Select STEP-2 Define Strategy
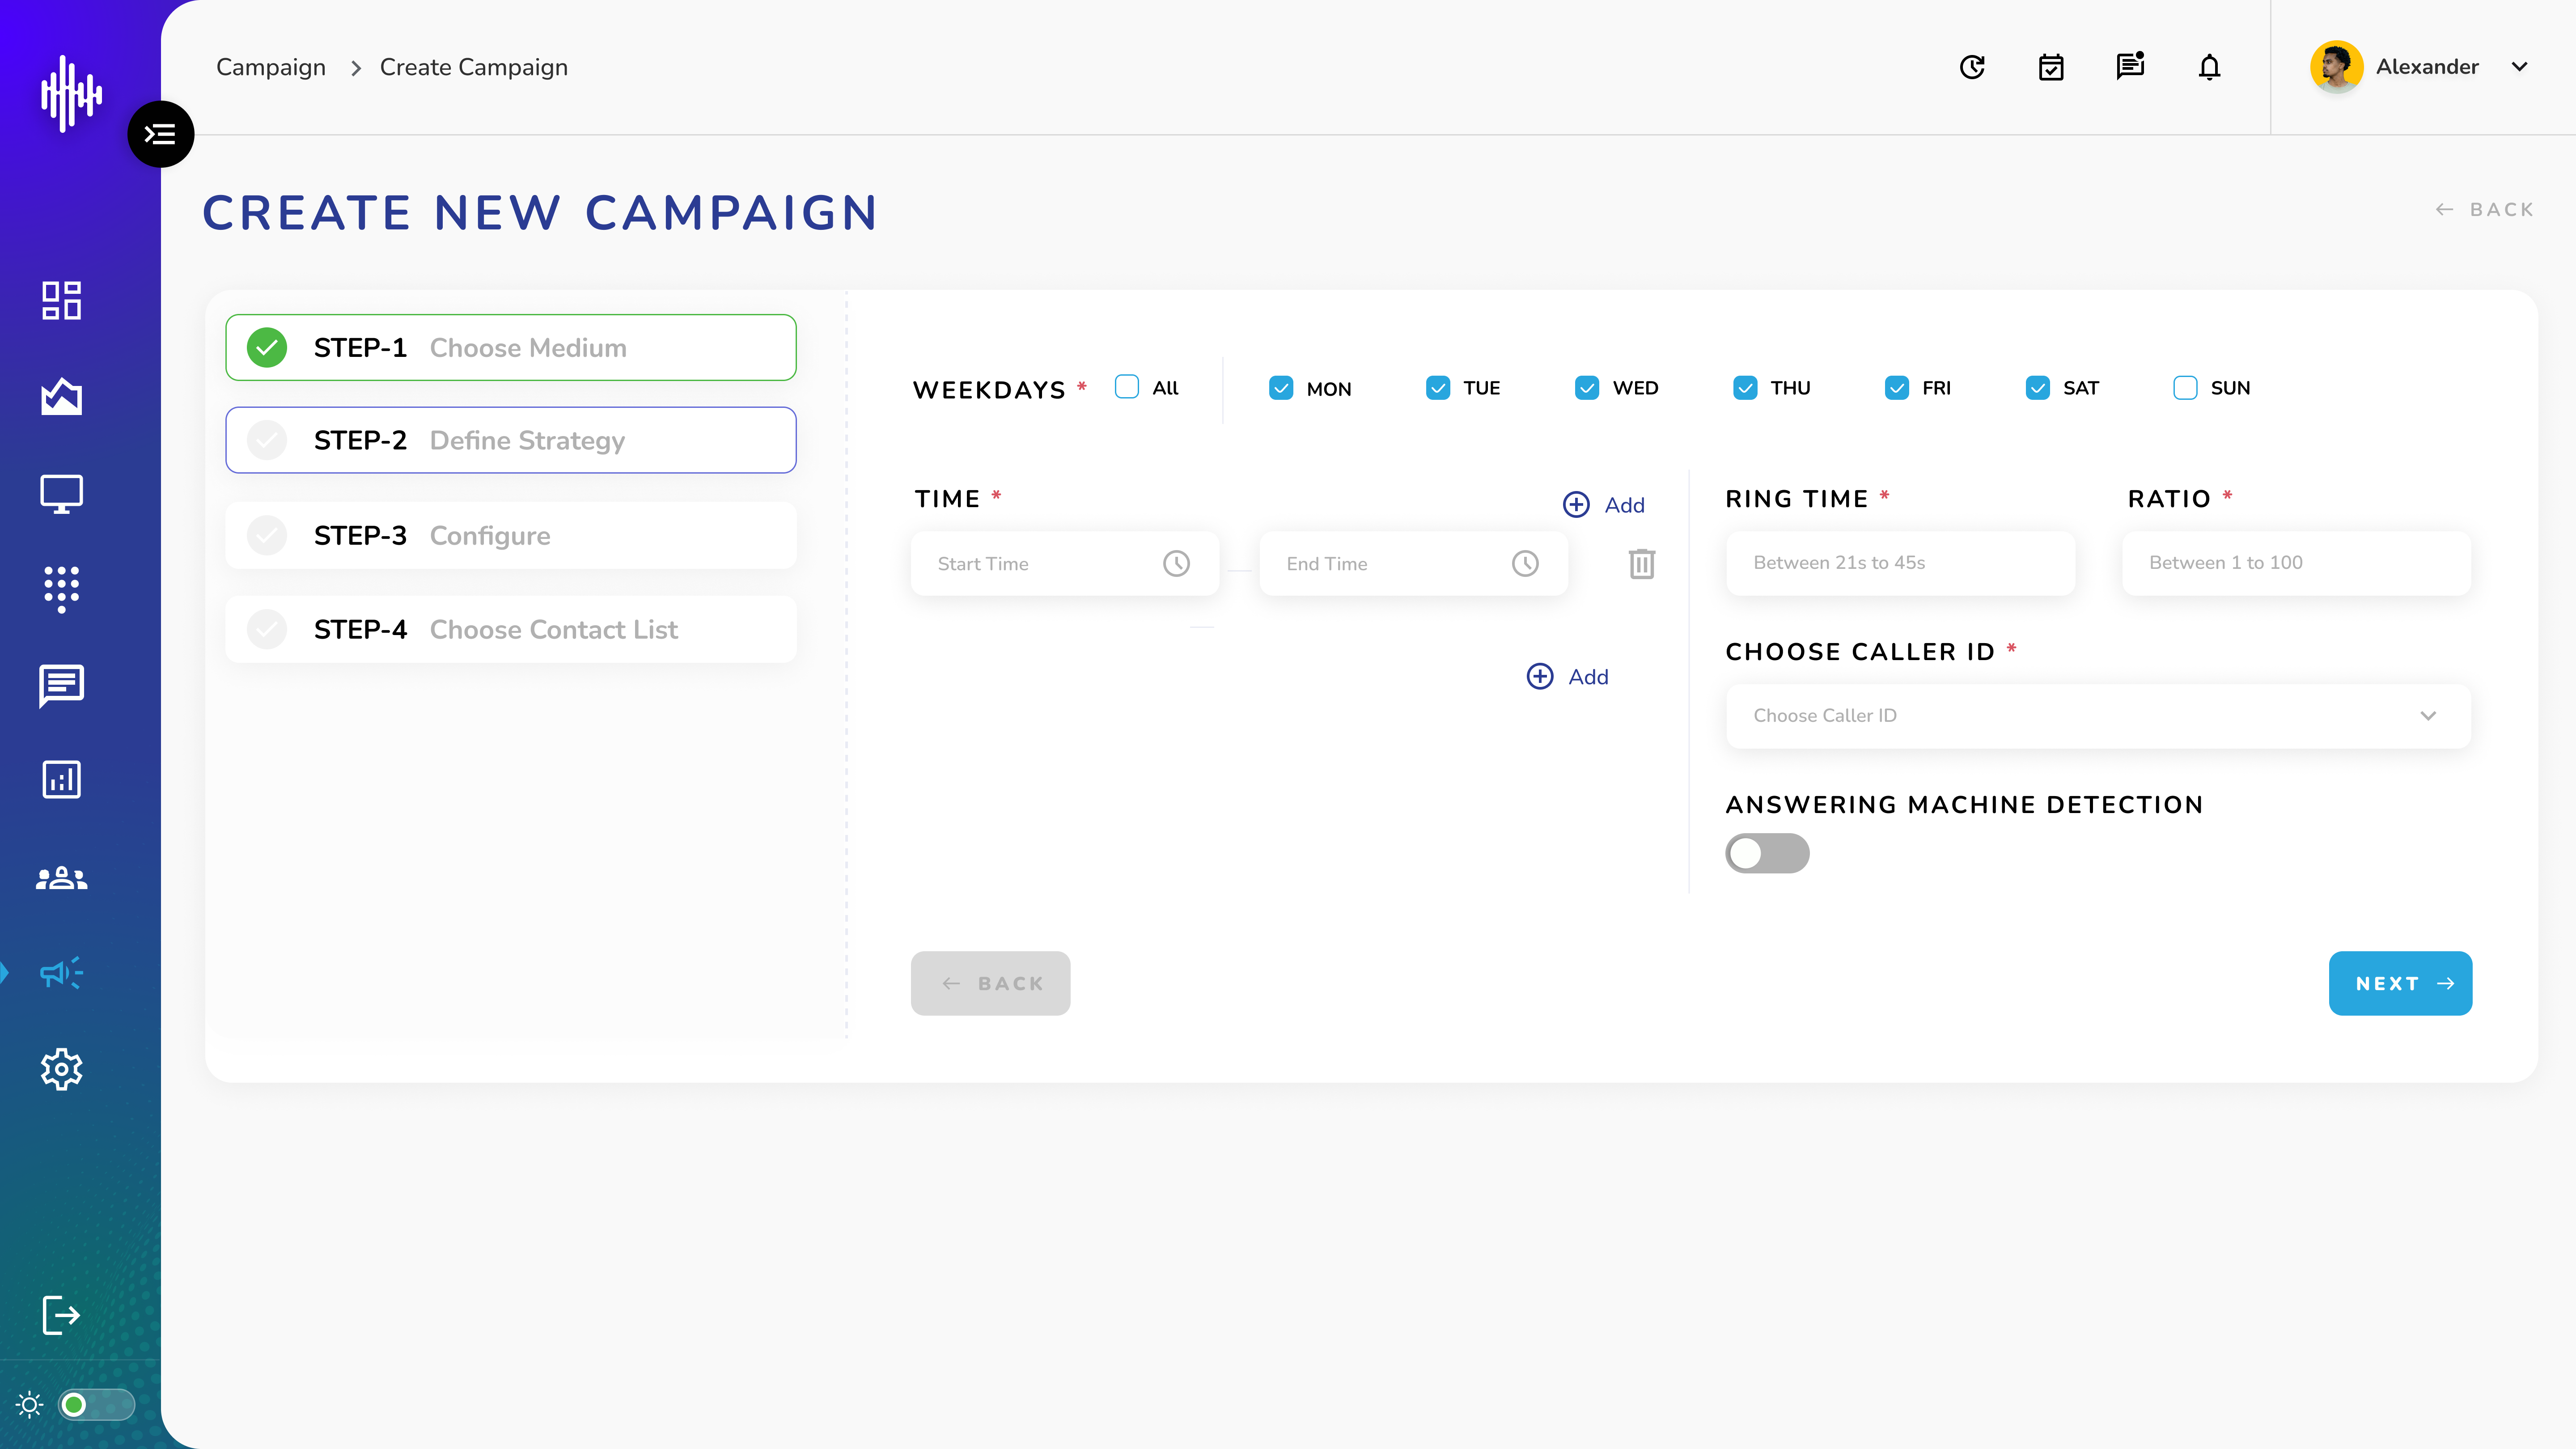This screenshot has height=1449, width=2576. (x=511, y=440)
